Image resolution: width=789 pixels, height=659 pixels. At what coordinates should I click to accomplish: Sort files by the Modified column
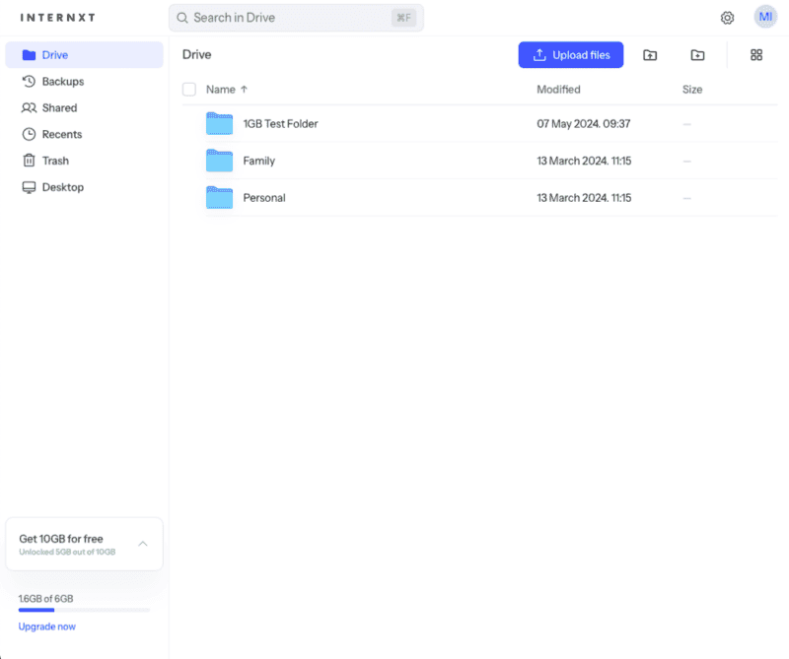(558, 89)
